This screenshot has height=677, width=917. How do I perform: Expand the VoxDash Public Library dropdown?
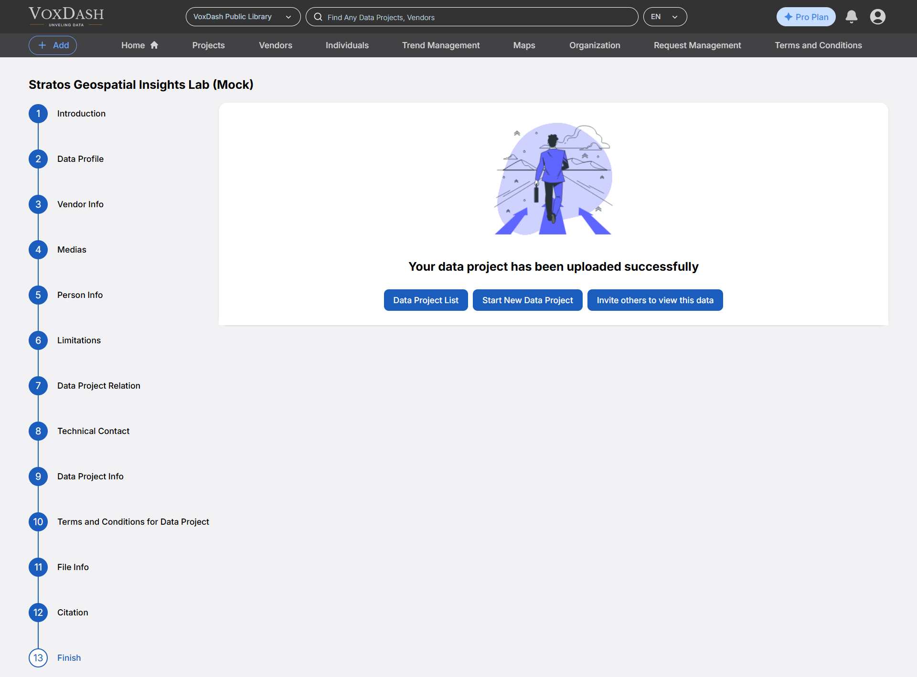[x=243, y=17]
